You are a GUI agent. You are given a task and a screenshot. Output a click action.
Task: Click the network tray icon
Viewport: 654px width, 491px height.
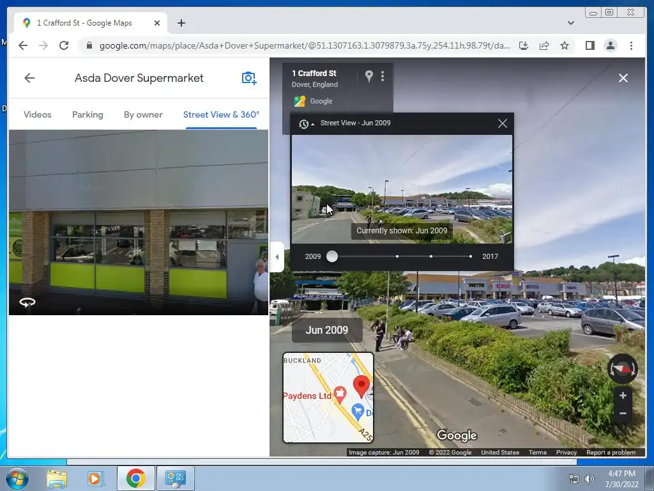(574, 479)
